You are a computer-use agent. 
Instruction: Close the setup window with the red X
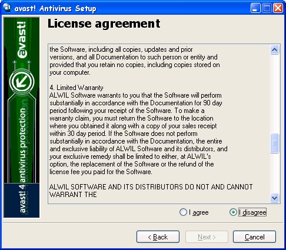click(278, 8)
